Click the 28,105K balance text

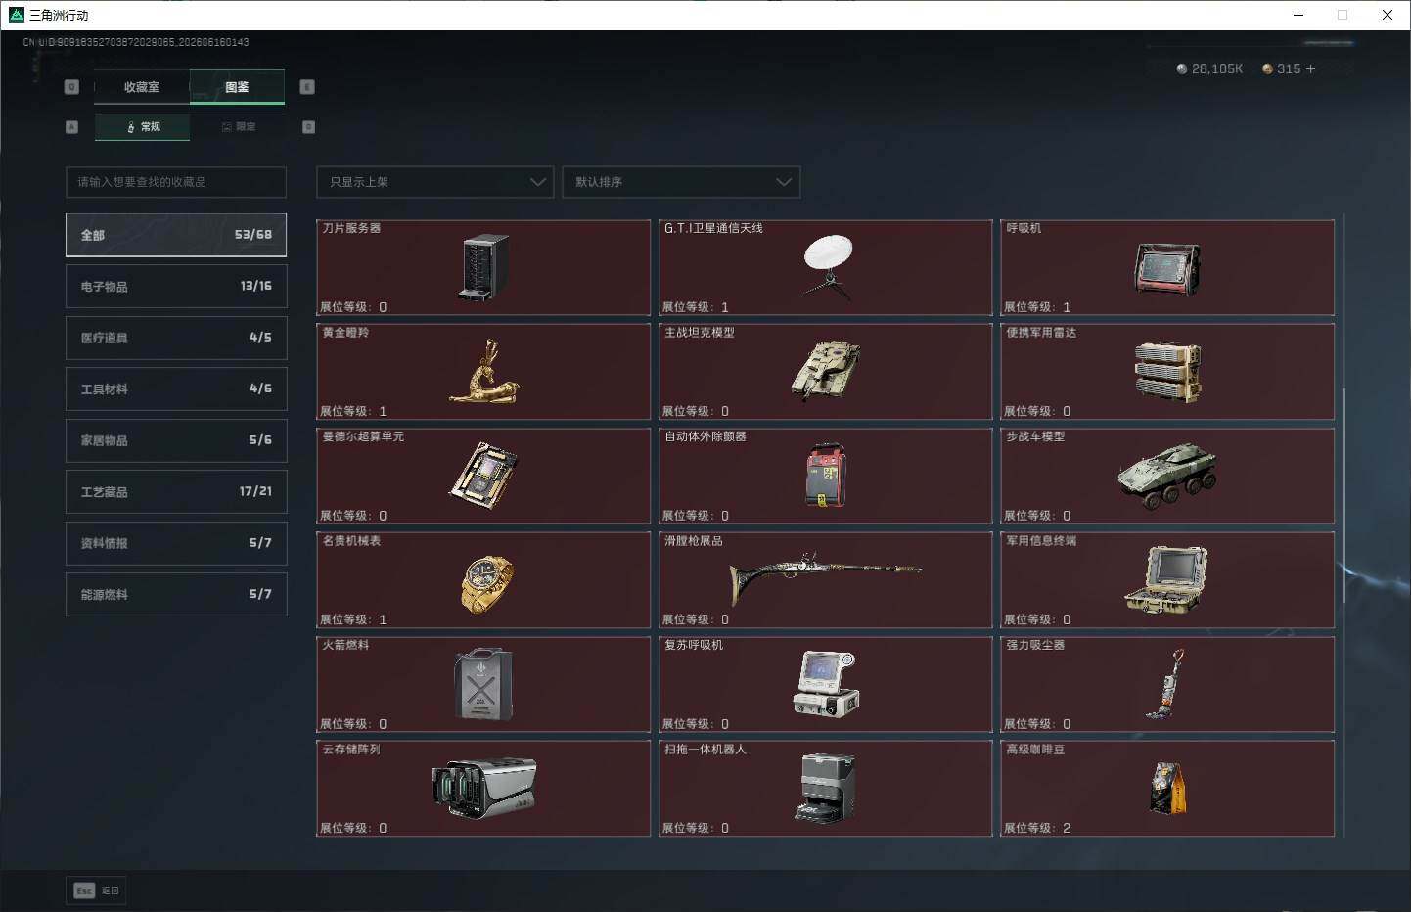1217,68
